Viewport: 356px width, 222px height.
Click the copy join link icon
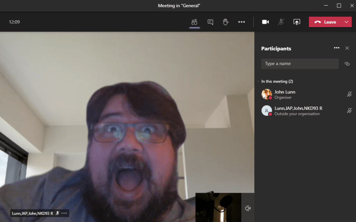[347, 64]
